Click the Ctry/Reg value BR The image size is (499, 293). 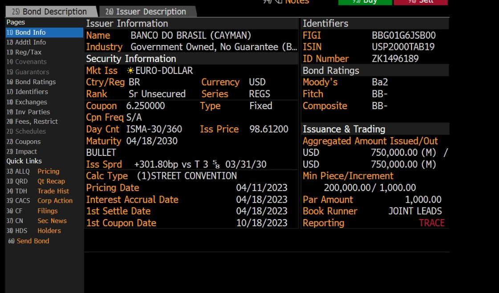(x=134, y=82)
